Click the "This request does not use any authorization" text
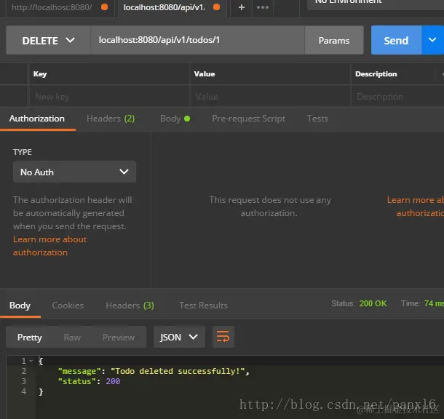Image resolution: width=444 pixels, height=419 pixels. click(x=270, y=207)
